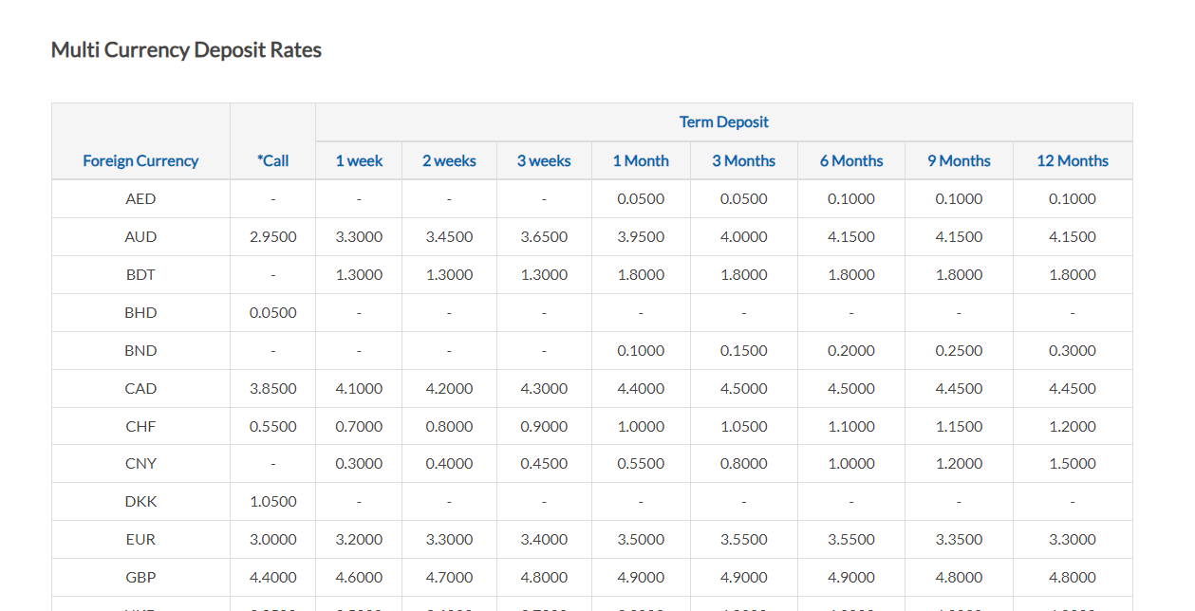Select the 3 weeks column header

pos(544,160)
